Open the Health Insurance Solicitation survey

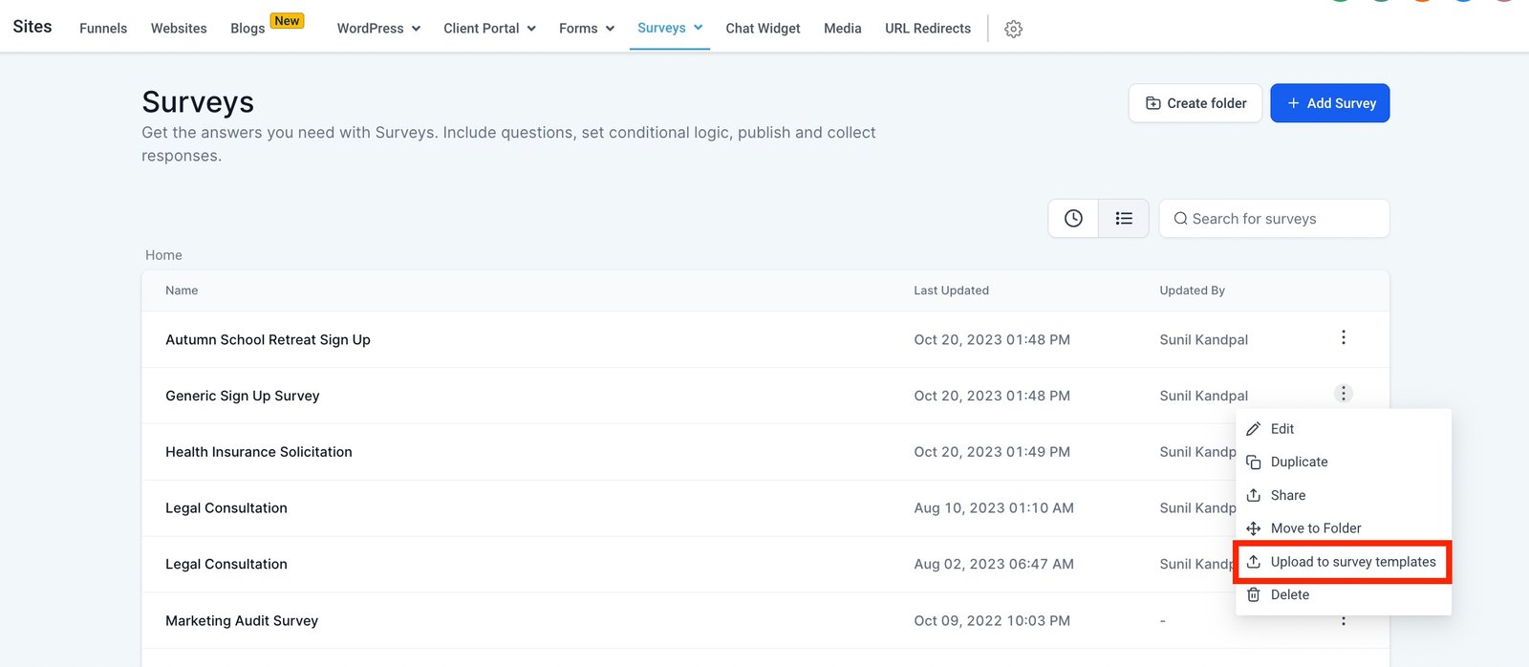pos(259,452)
